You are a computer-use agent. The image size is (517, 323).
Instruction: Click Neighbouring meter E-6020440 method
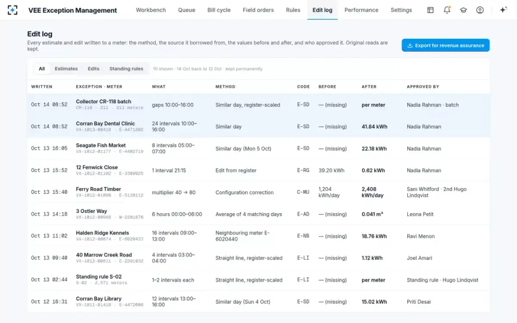(x=242, y=236)
